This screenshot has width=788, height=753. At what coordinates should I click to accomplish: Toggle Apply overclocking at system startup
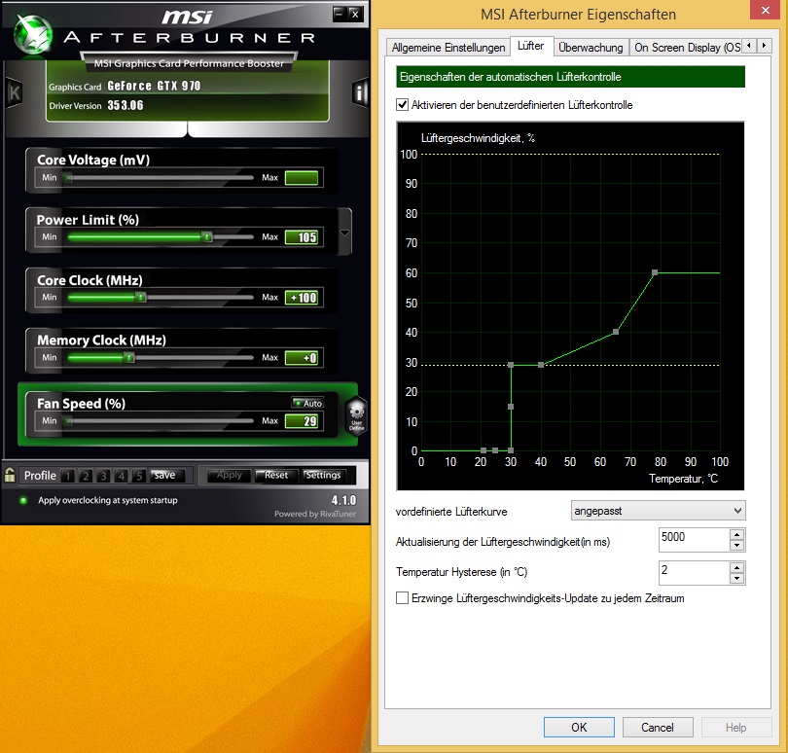pos(23,500)
